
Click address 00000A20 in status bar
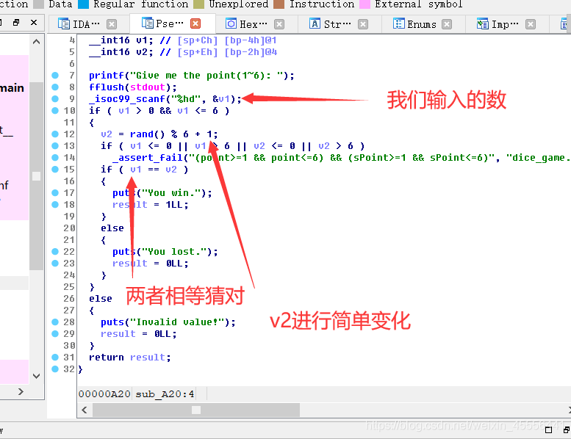(x=104, y=394)
